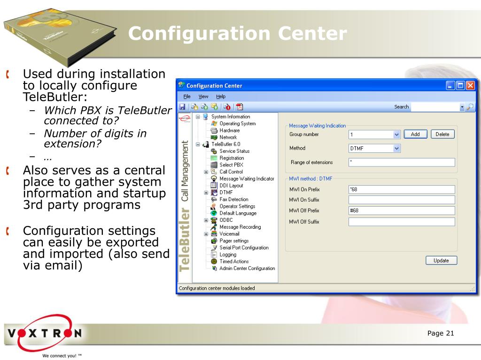
Task: Click the MWI Off Suffix field
Action: point(402,222)
